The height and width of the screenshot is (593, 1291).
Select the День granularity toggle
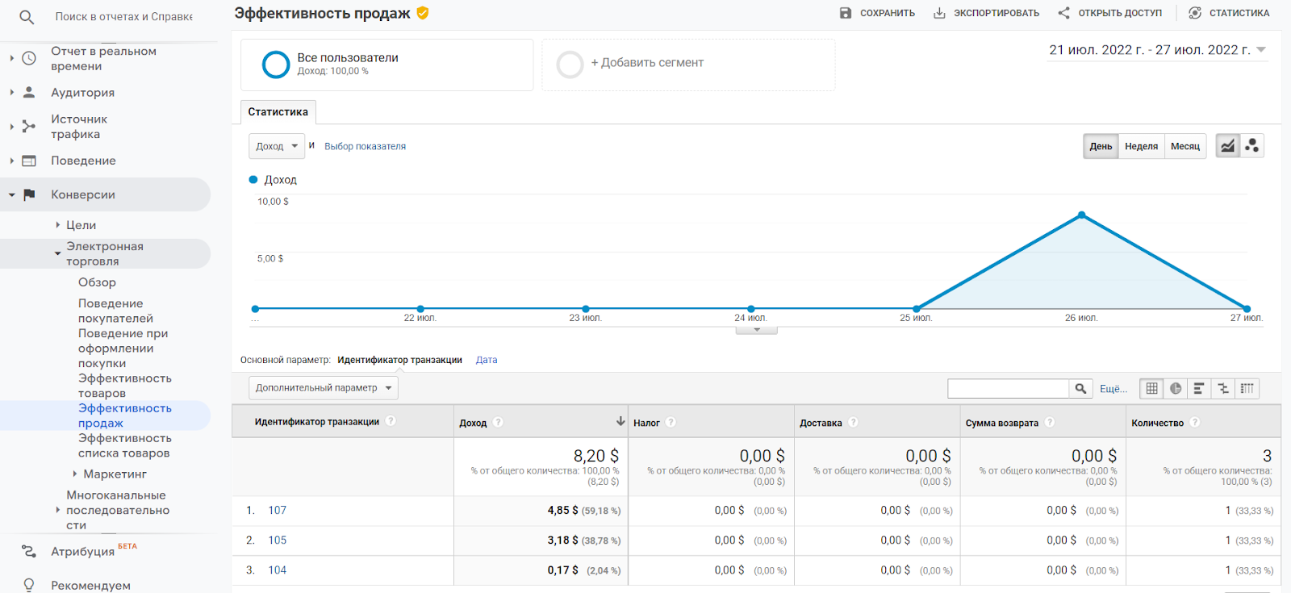pos(1101,146)
